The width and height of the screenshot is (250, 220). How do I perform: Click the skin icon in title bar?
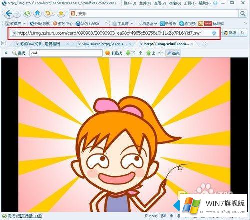pyautogui.click(x=215, y=3)
